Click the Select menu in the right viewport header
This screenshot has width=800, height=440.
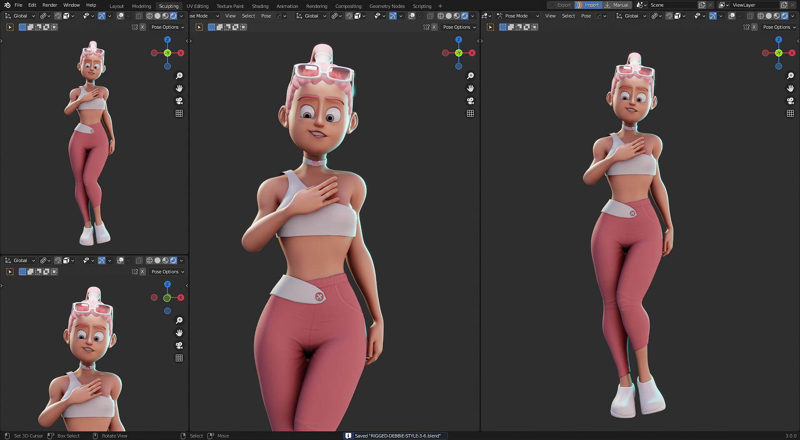point(568,16)
